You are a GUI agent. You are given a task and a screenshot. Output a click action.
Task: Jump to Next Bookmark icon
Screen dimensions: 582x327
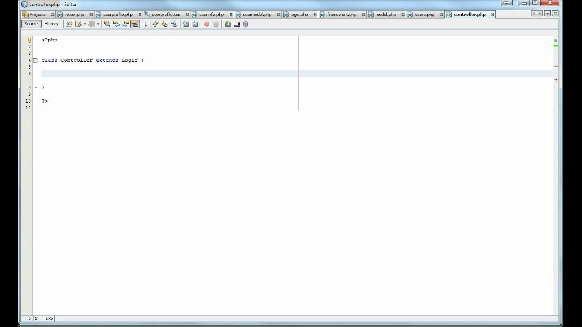[x=165, y=24]
